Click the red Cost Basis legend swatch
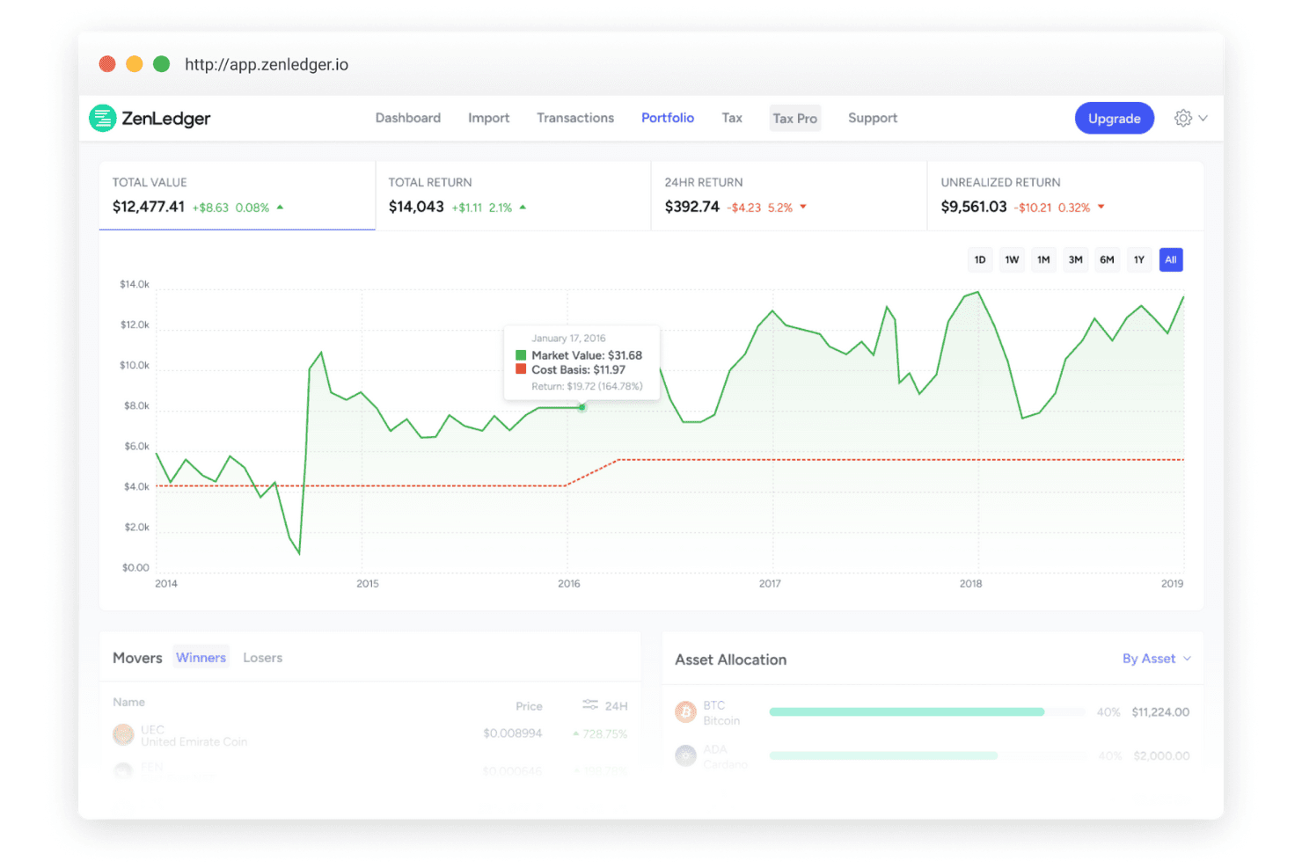 pos(521,369)
